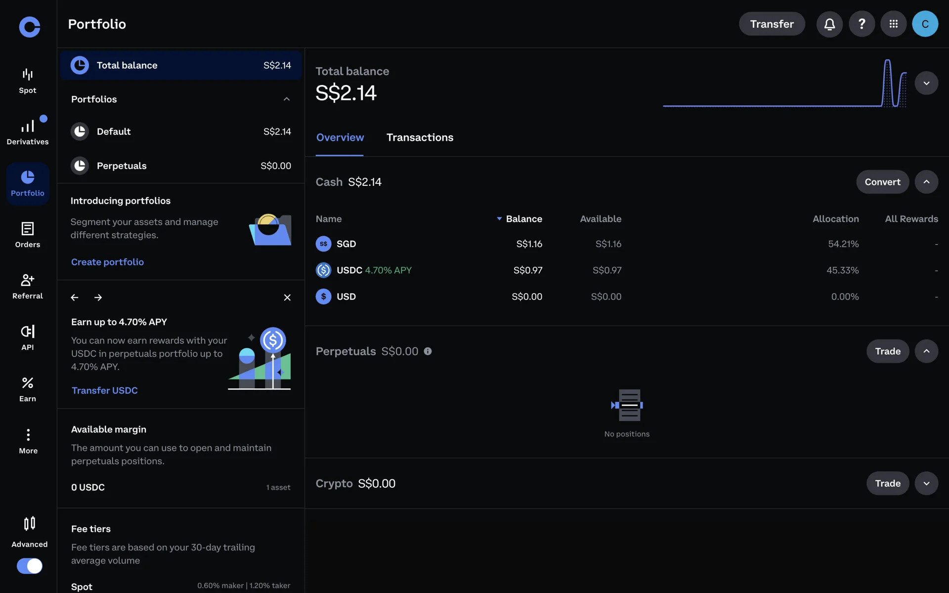Open the Derivatives section icon
The width and height of the screenshot is (949, 593).
28,127
